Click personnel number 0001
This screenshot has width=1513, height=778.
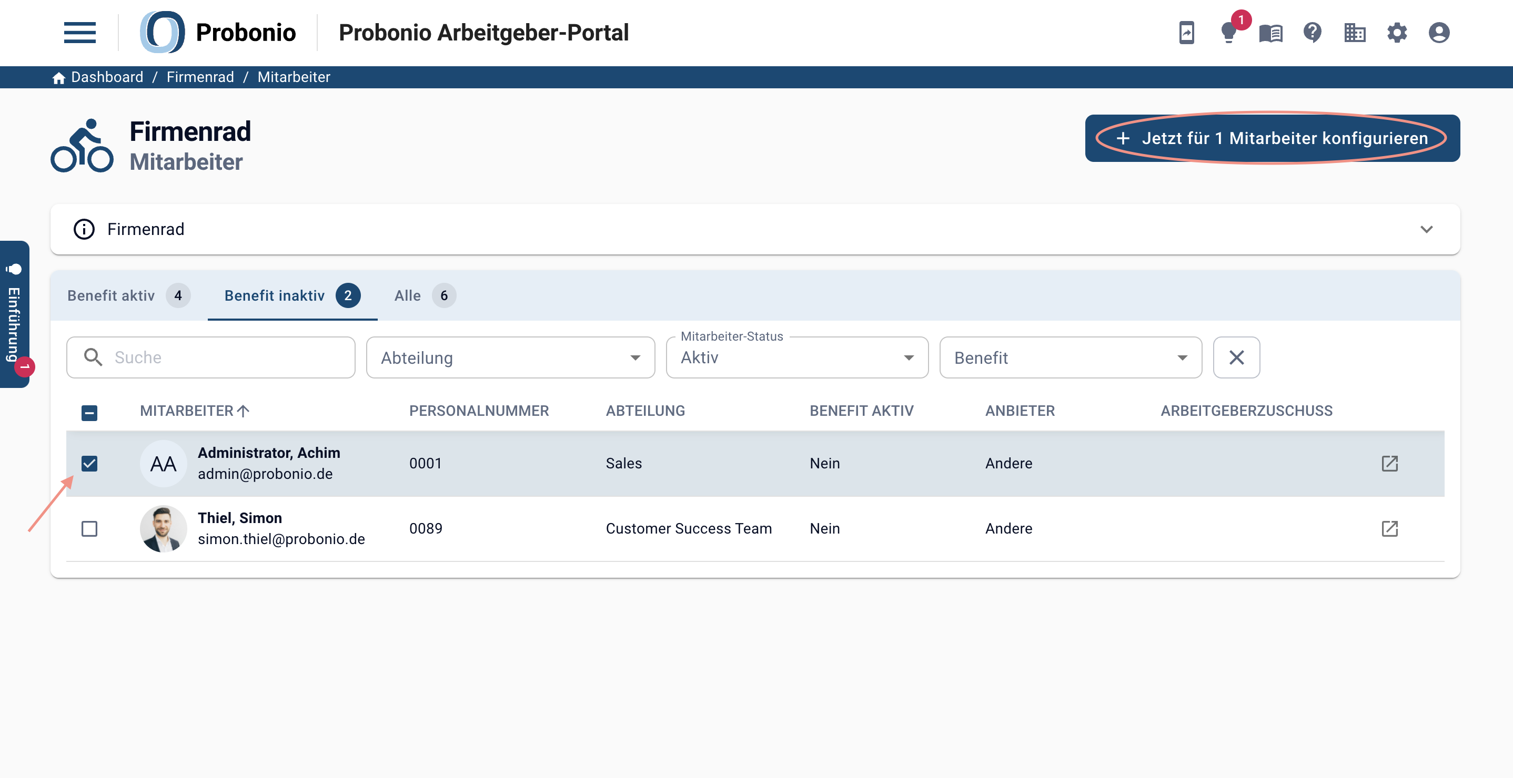(x=425, y=464)
